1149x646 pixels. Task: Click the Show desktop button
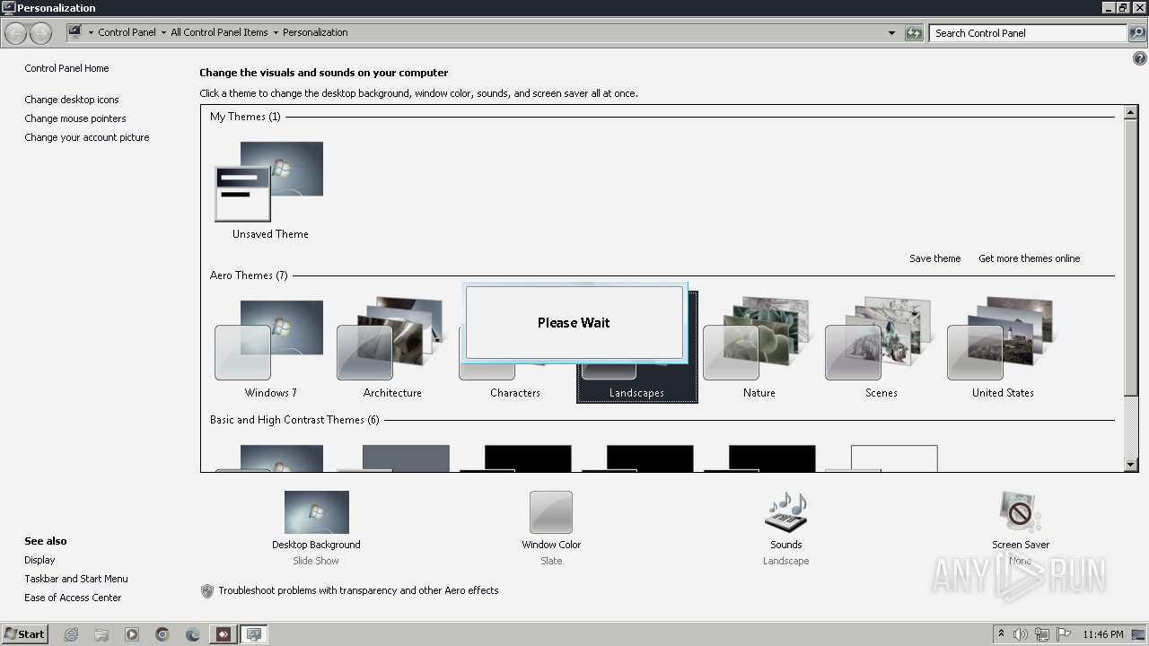tap(1139, 634)
